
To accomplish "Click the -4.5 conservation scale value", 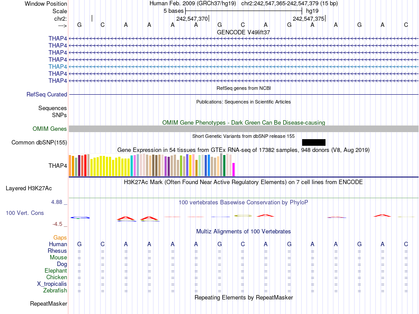I will [x=57, y=224].
